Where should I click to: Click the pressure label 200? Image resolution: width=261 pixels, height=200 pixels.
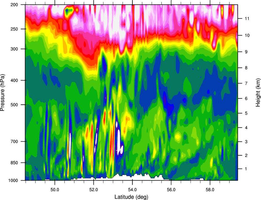14,5
